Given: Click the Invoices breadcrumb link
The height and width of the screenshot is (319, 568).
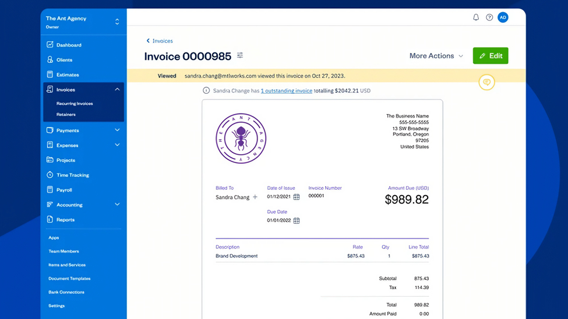Looking at the screenshot, I should (163, 41).
